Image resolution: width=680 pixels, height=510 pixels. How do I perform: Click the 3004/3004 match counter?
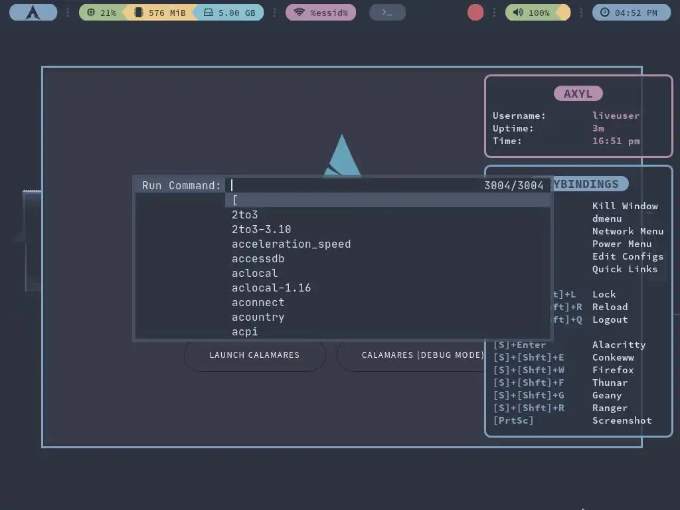click(x=513, y=186)
